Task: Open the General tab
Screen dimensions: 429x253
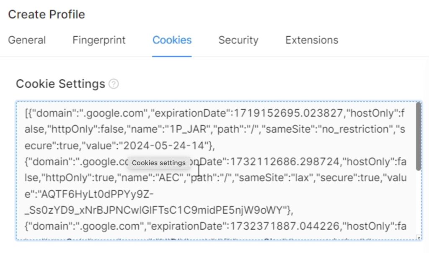Action: [27, 40]
